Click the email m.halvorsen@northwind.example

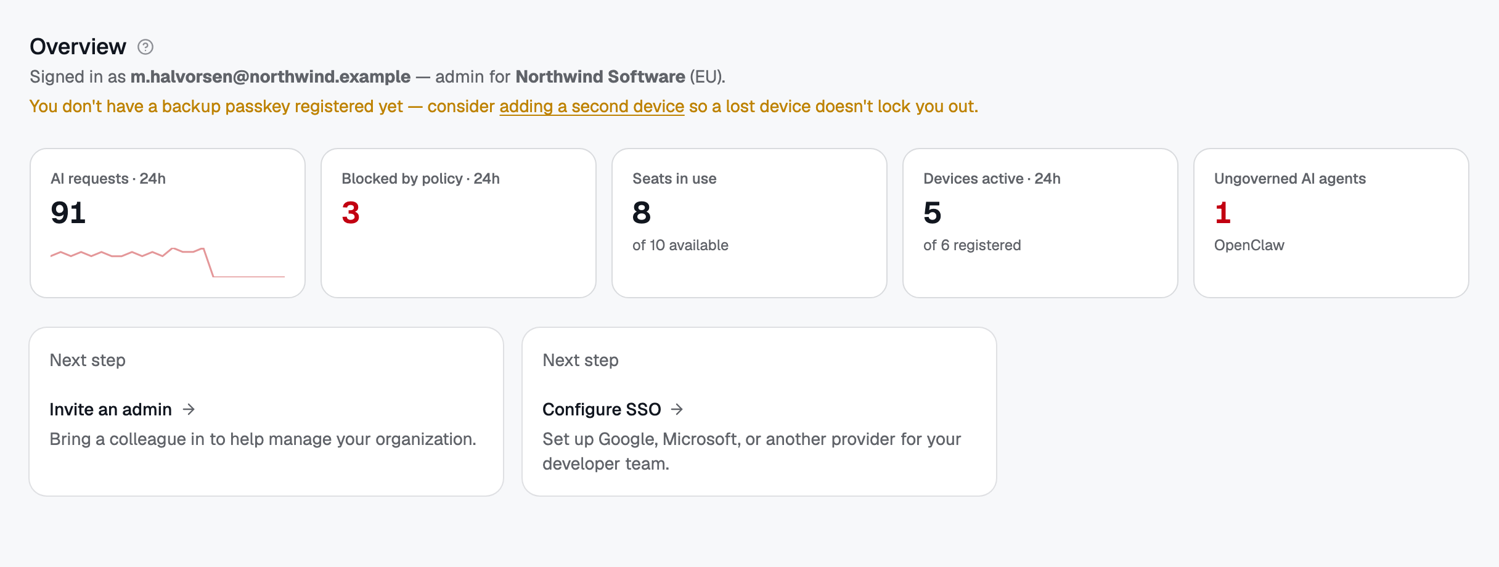(x=271, y=76)
